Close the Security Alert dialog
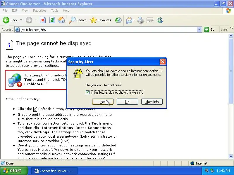The width and height of the screenshot is (234, 175). (163, 62)
